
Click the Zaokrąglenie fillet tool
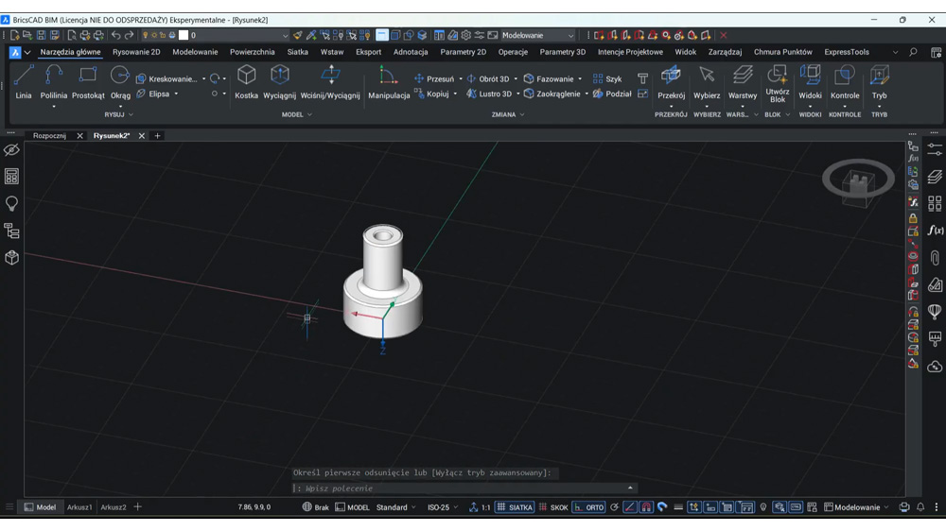(552, 94)
